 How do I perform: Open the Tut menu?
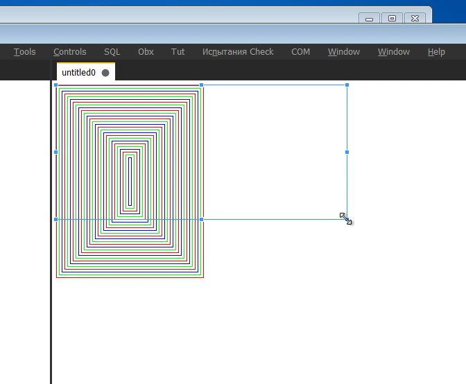coord(178,52)
